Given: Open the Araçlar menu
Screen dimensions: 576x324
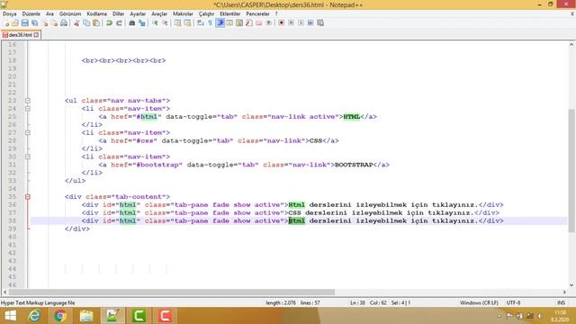Looking at the screenshot, I should 159,13.
